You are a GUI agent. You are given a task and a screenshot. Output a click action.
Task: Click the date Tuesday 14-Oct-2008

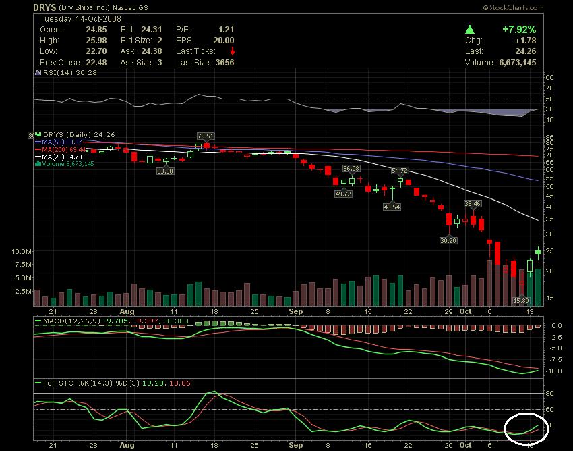coord(80,19)
